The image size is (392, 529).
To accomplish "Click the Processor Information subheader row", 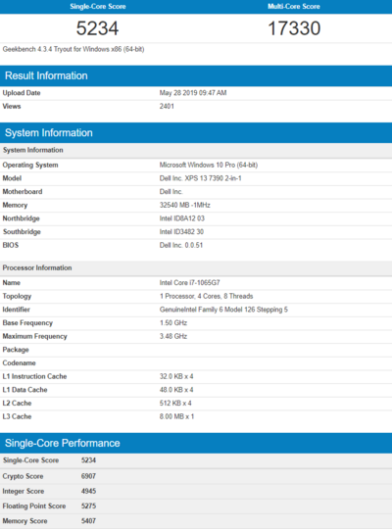I will click(196, 267).
